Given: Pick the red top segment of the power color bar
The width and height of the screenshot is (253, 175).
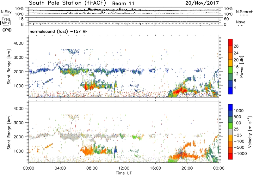Looking at the screenshot, I should (x=231, y=43).
